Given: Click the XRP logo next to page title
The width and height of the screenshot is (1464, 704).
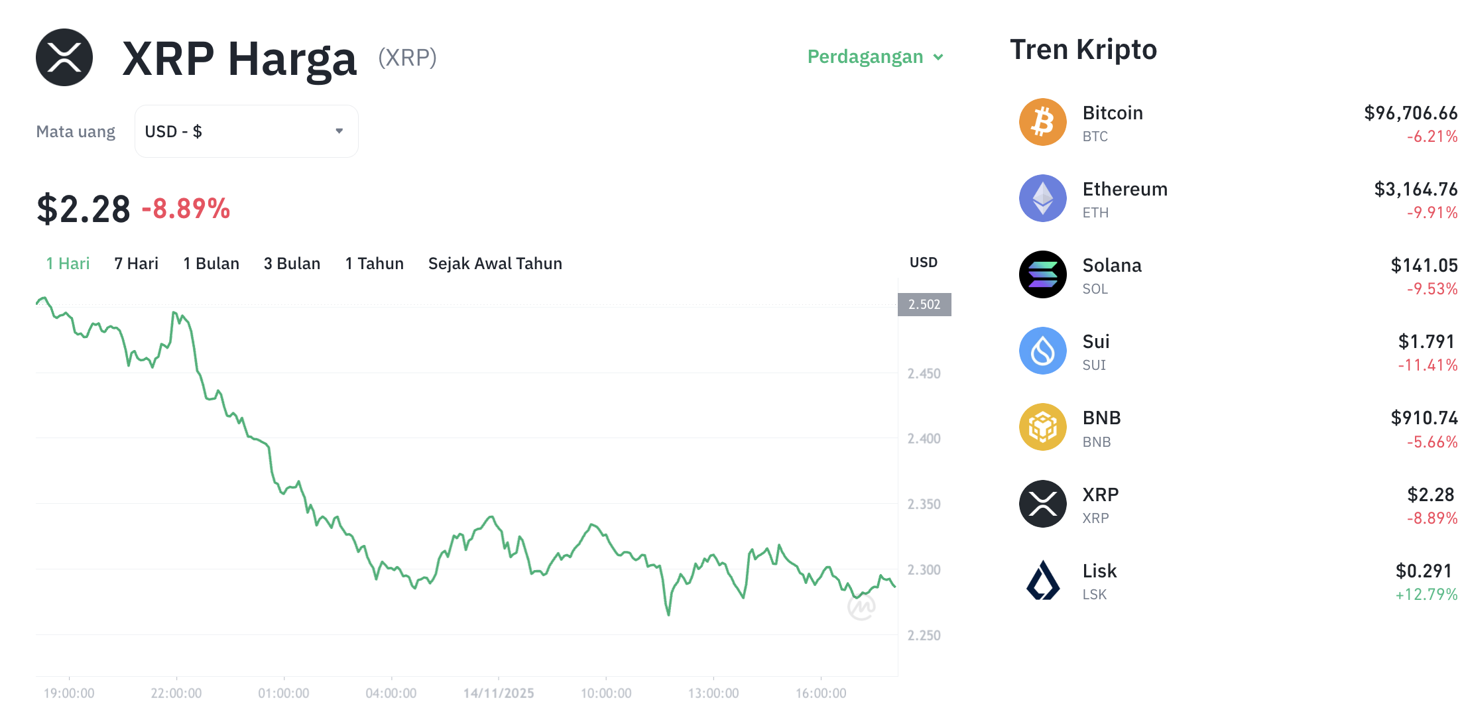Looking at the screenshot, I should tap(64, 57).
